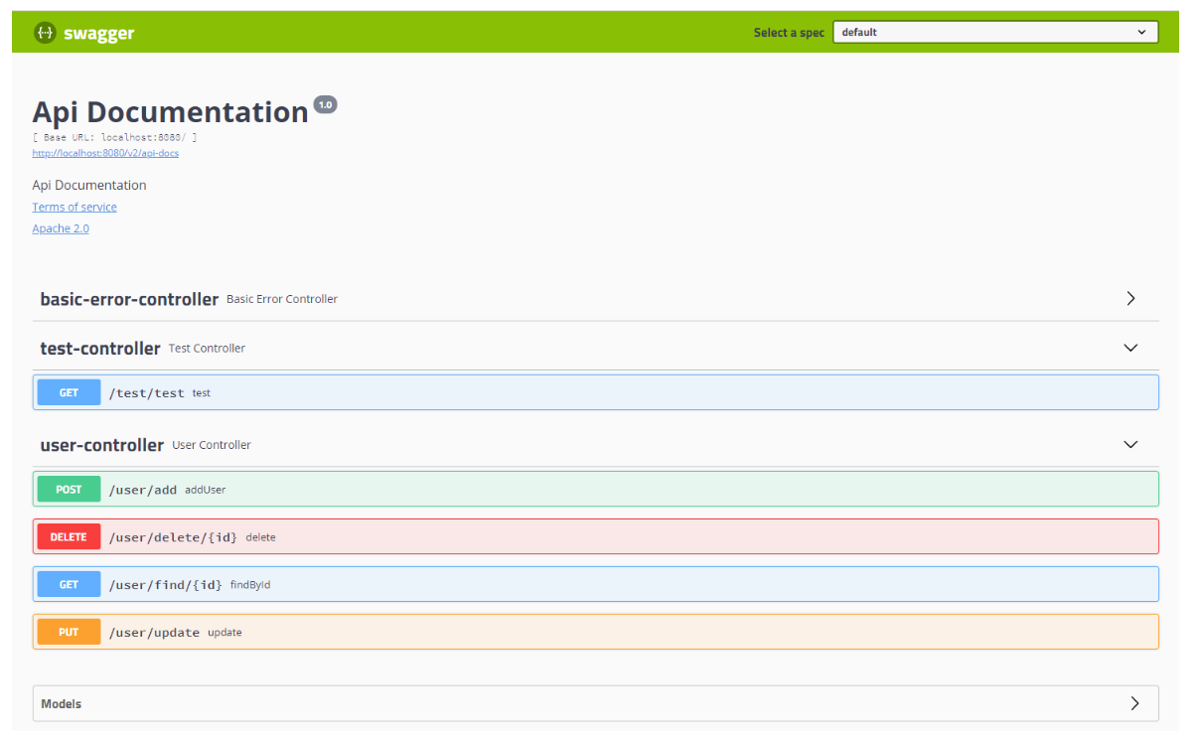Click the basic-error-controller section title
Image resolution: width=1202 pixels, height=739 pixels.
tap(129, 299)
